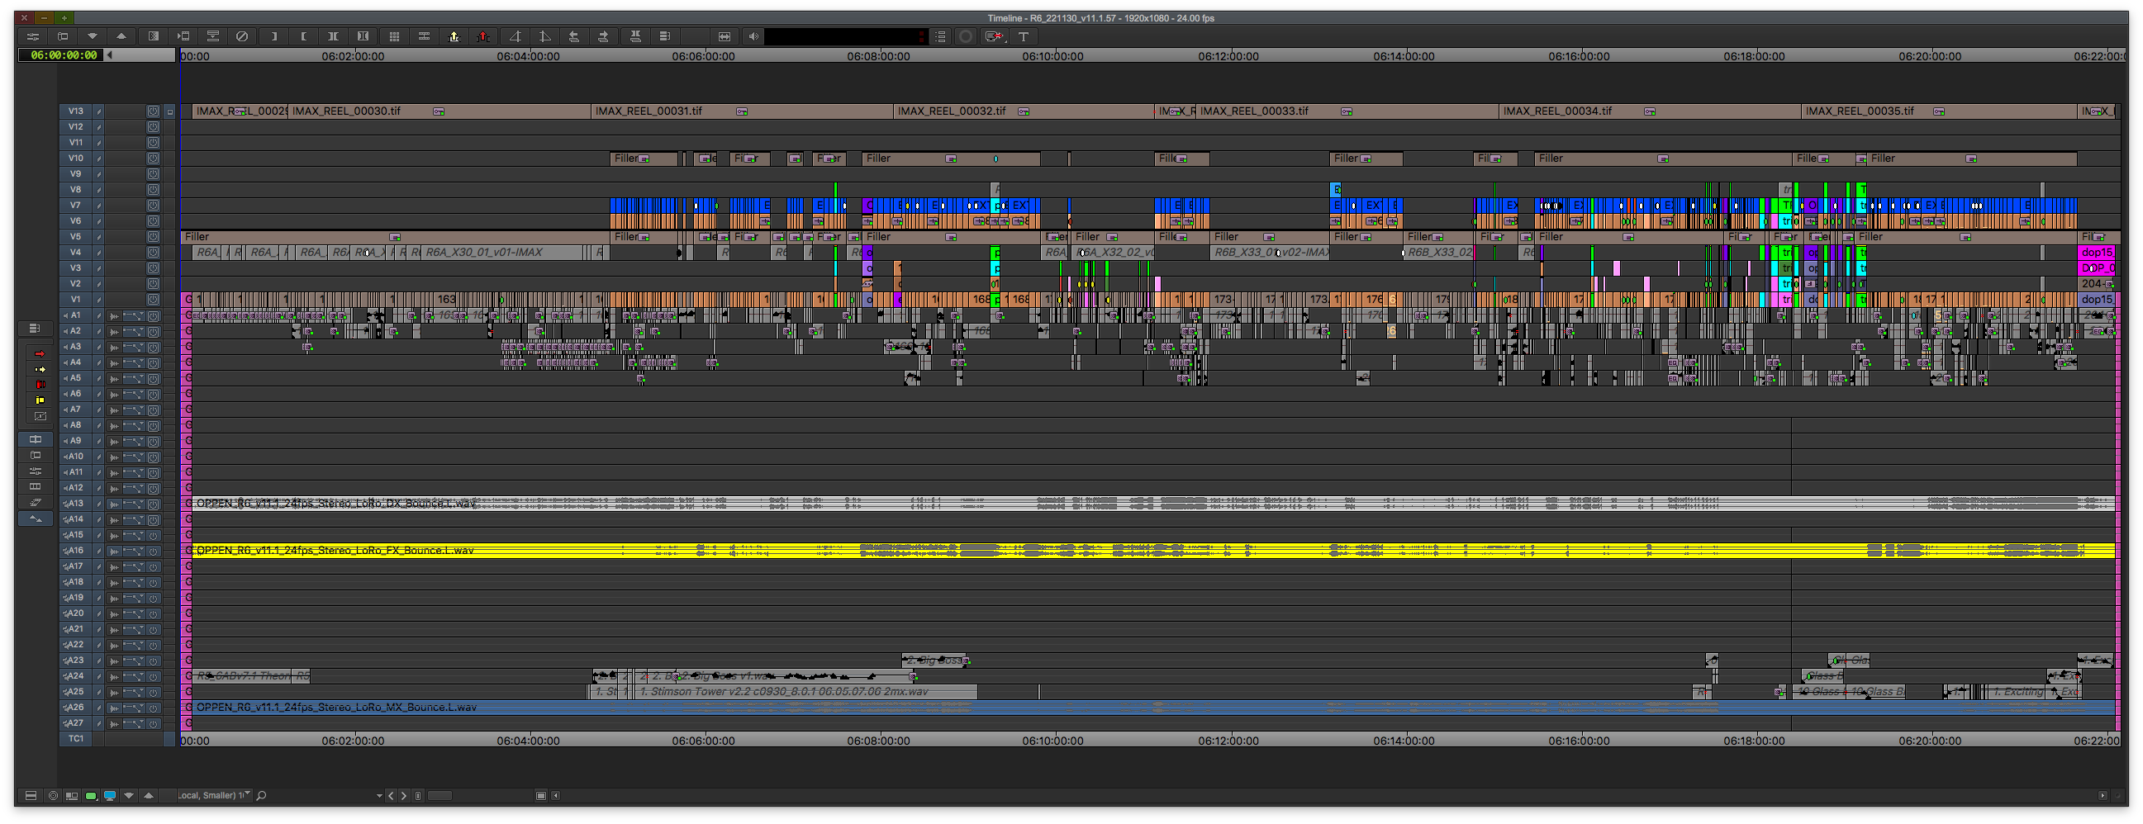Click the up triangle in bottom bar

point(149,797)
